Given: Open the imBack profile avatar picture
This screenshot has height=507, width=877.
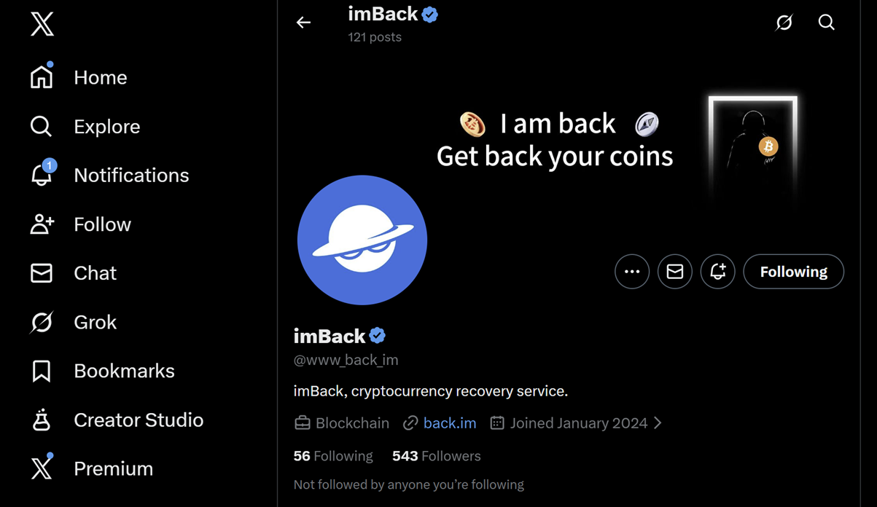Looking at the screenshot, I should [x=362, y=240].
